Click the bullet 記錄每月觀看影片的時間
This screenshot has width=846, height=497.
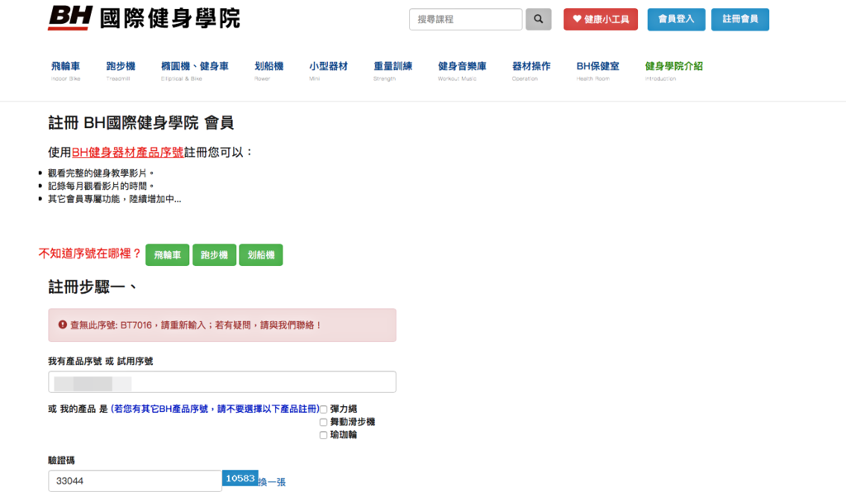coord(101,186)
